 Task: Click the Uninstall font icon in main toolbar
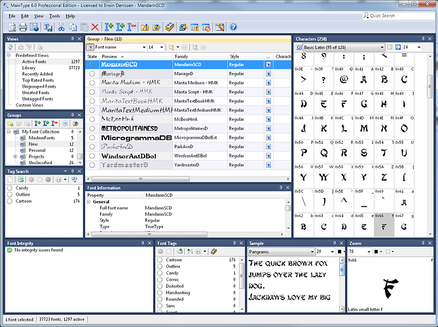pyautogui.click(x=132, y=27)
